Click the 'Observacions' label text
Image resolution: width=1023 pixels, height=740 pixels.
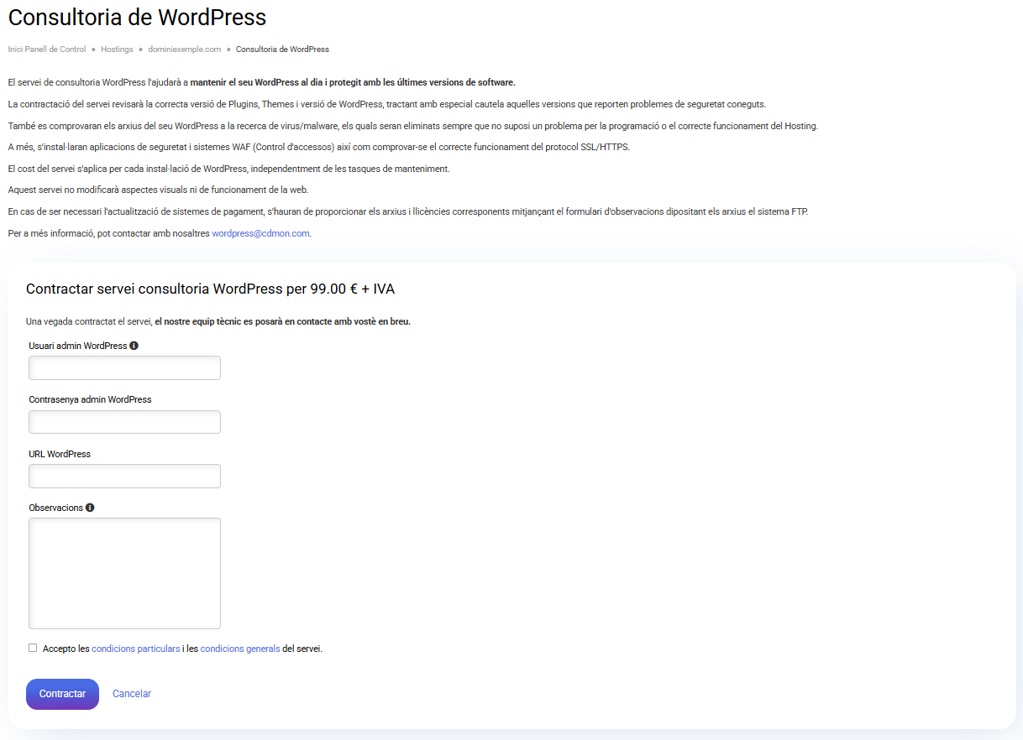(56, 508)
